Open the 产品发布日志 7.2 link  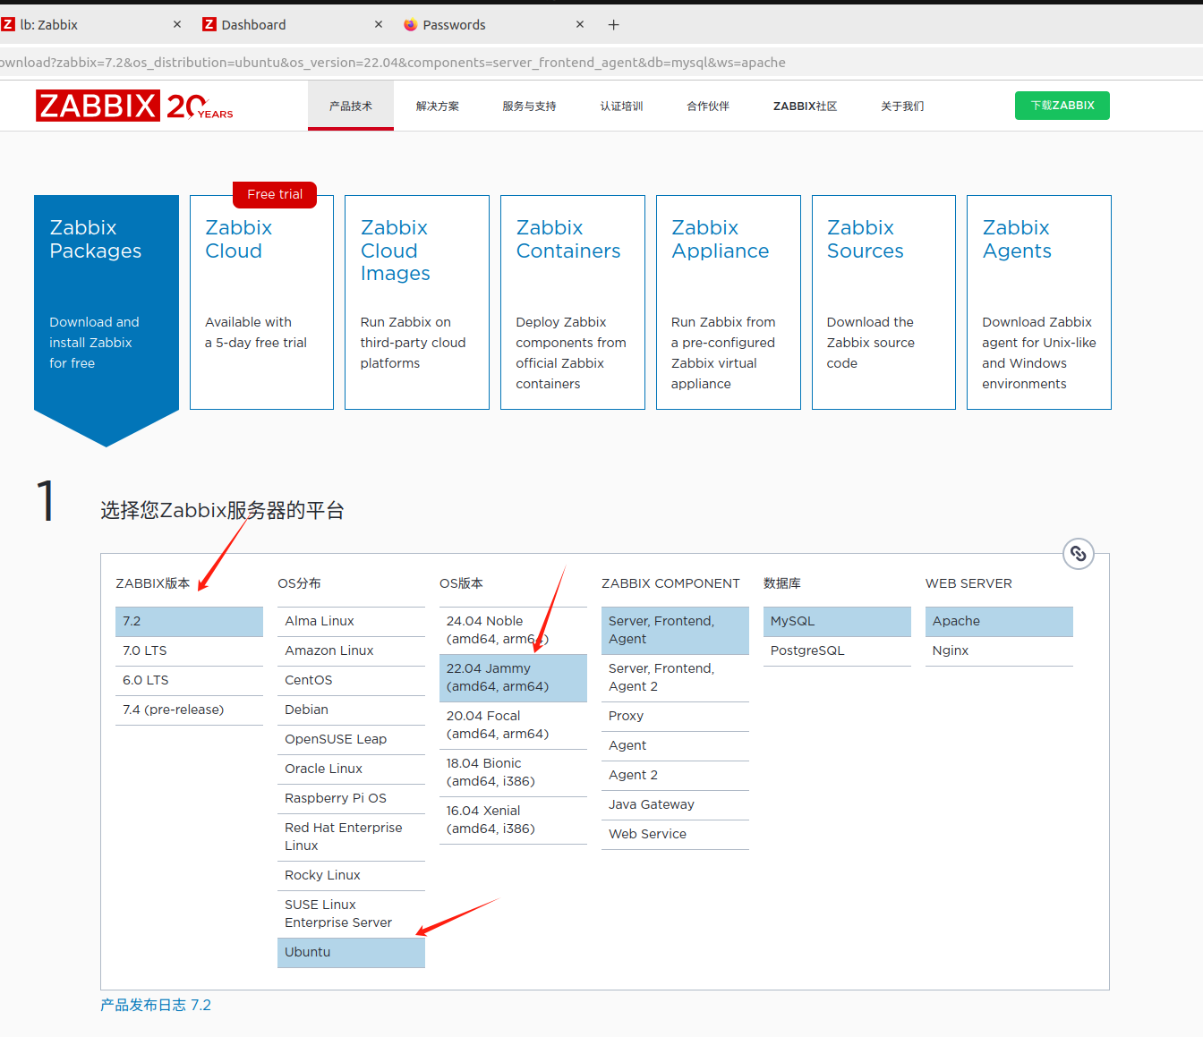tap(156, 1005)
